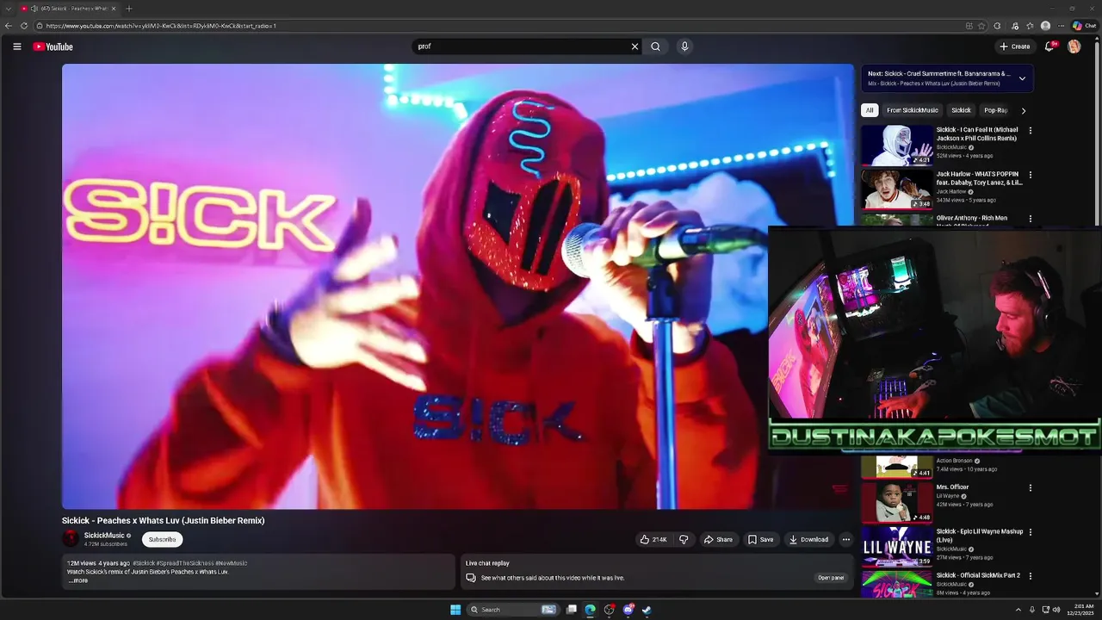Dislike the video with thumbs down
Image resolution: width=1102 pixels, height=620 pixels.
point(684,540)
